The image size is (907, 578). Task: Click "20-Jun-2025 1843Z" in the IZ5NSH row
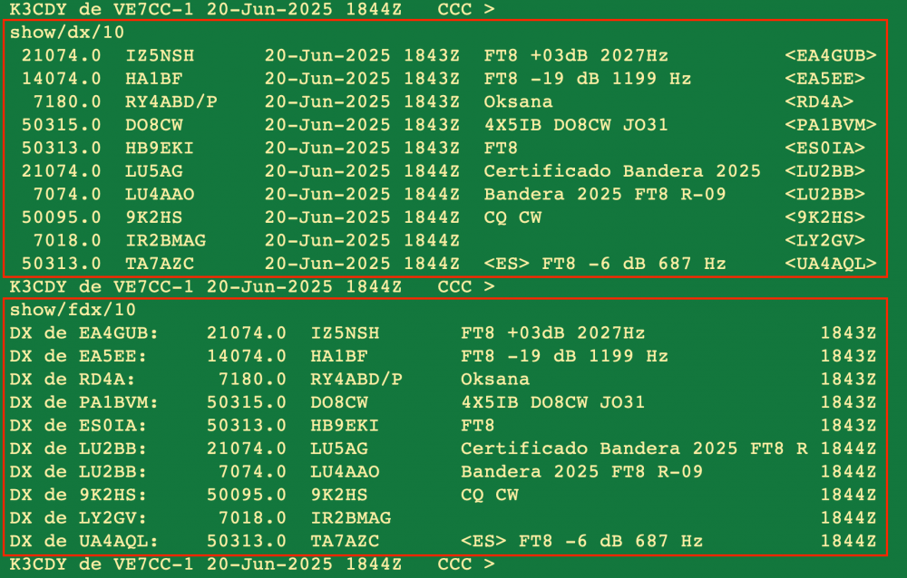tap(362, 55)
